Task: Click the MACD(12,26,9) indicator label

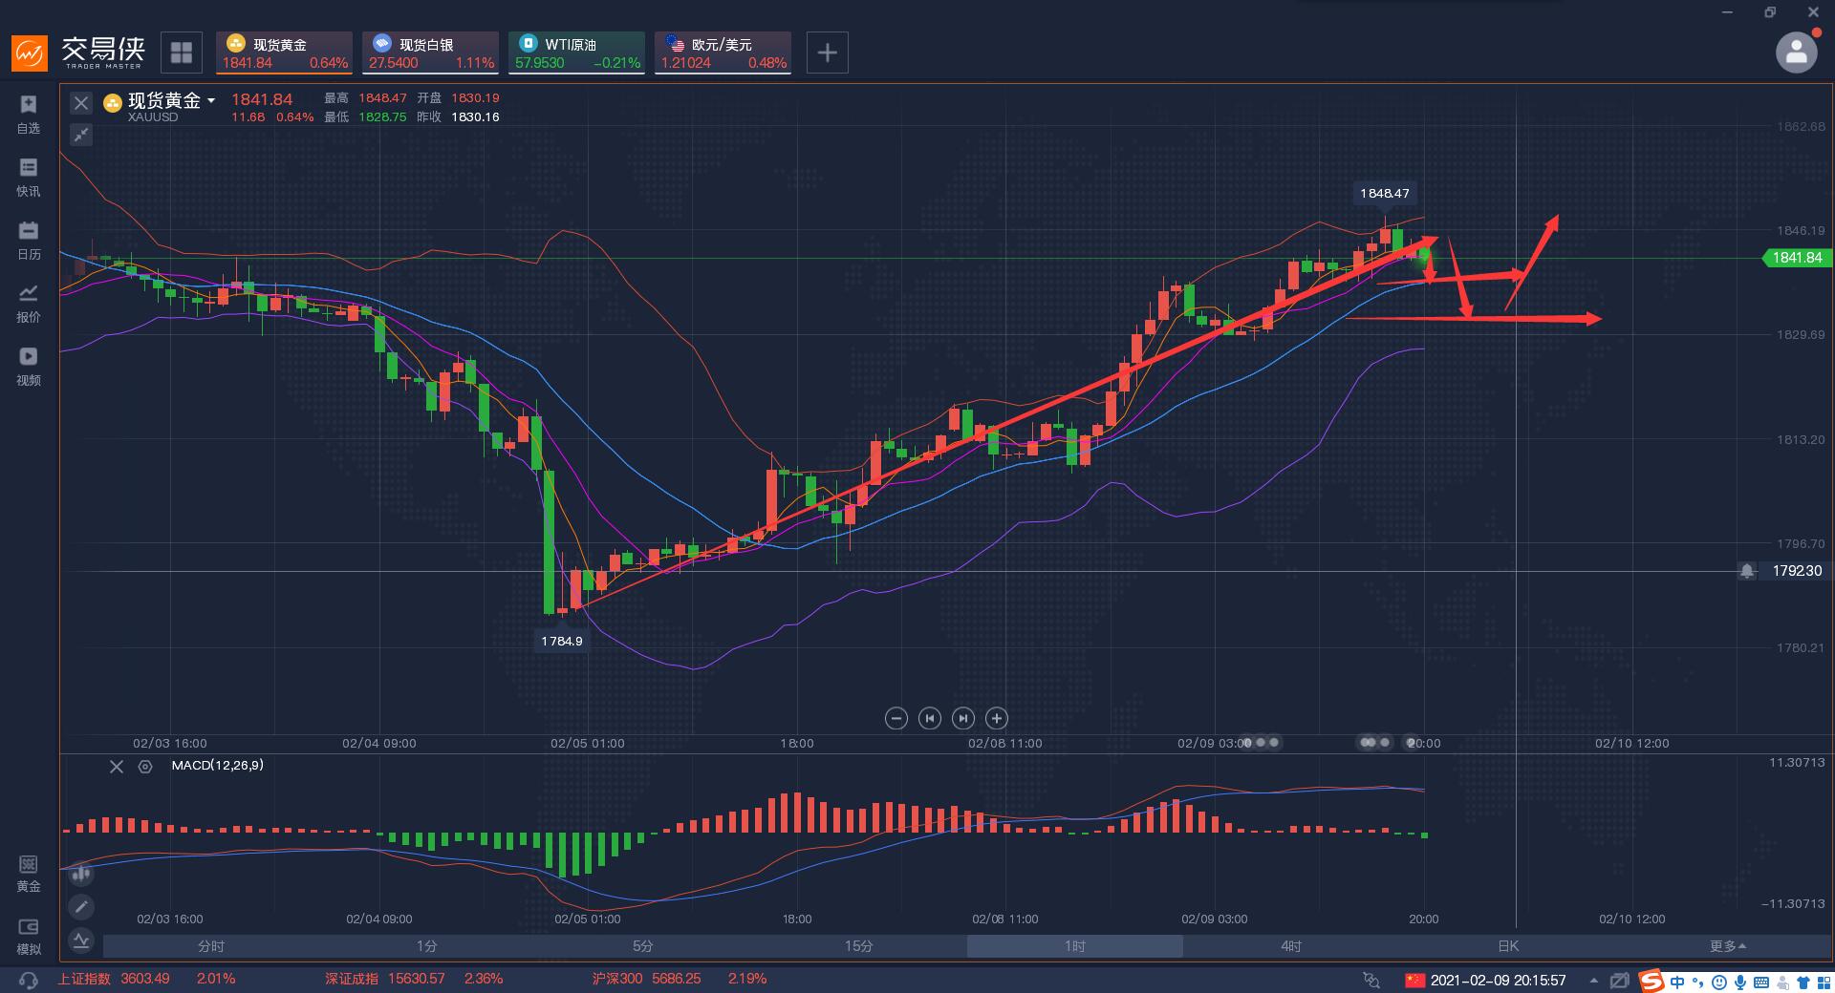Action: point(218,766)
